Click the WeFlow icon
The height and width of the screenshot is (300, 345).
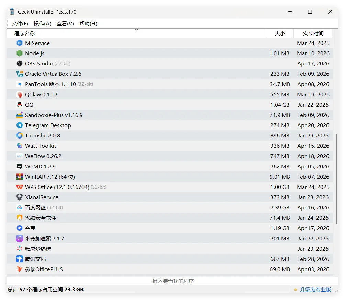pyautogui.click(x=20, y=156)
